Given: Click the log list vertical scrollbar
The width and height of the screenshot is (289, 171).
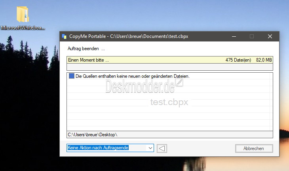Looking at the screenshot, I should 271,101.
